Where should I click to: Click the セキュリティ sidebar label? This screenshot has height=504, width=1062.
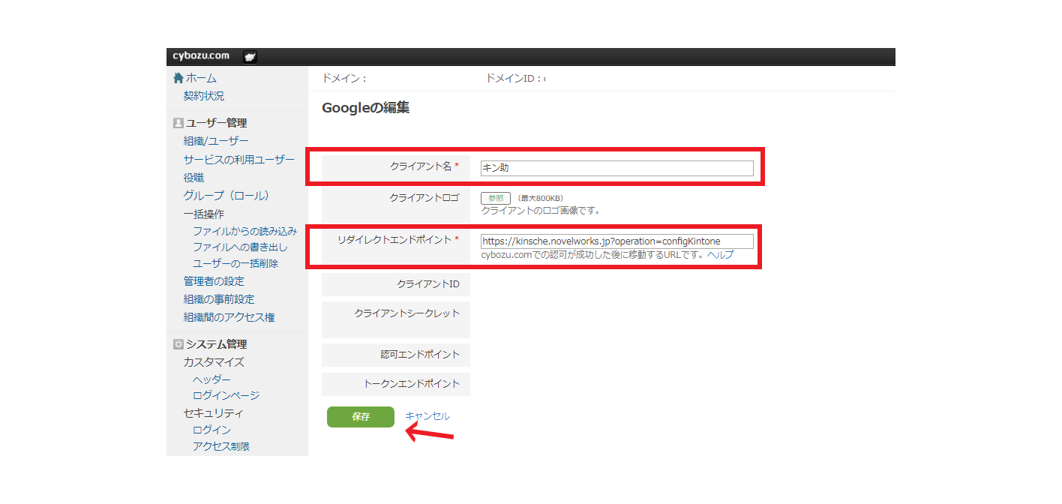pyautogui.click(x=214, y=413)
